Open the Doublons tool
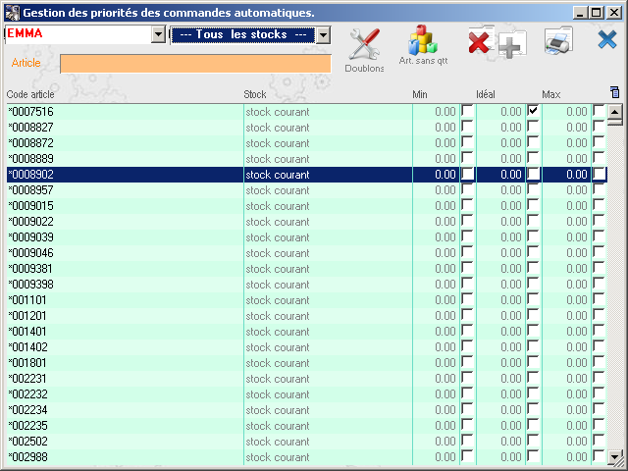Image resolution: width=628 pixels, height=471 pixels. pyautogui.click(x=364, y=47)
